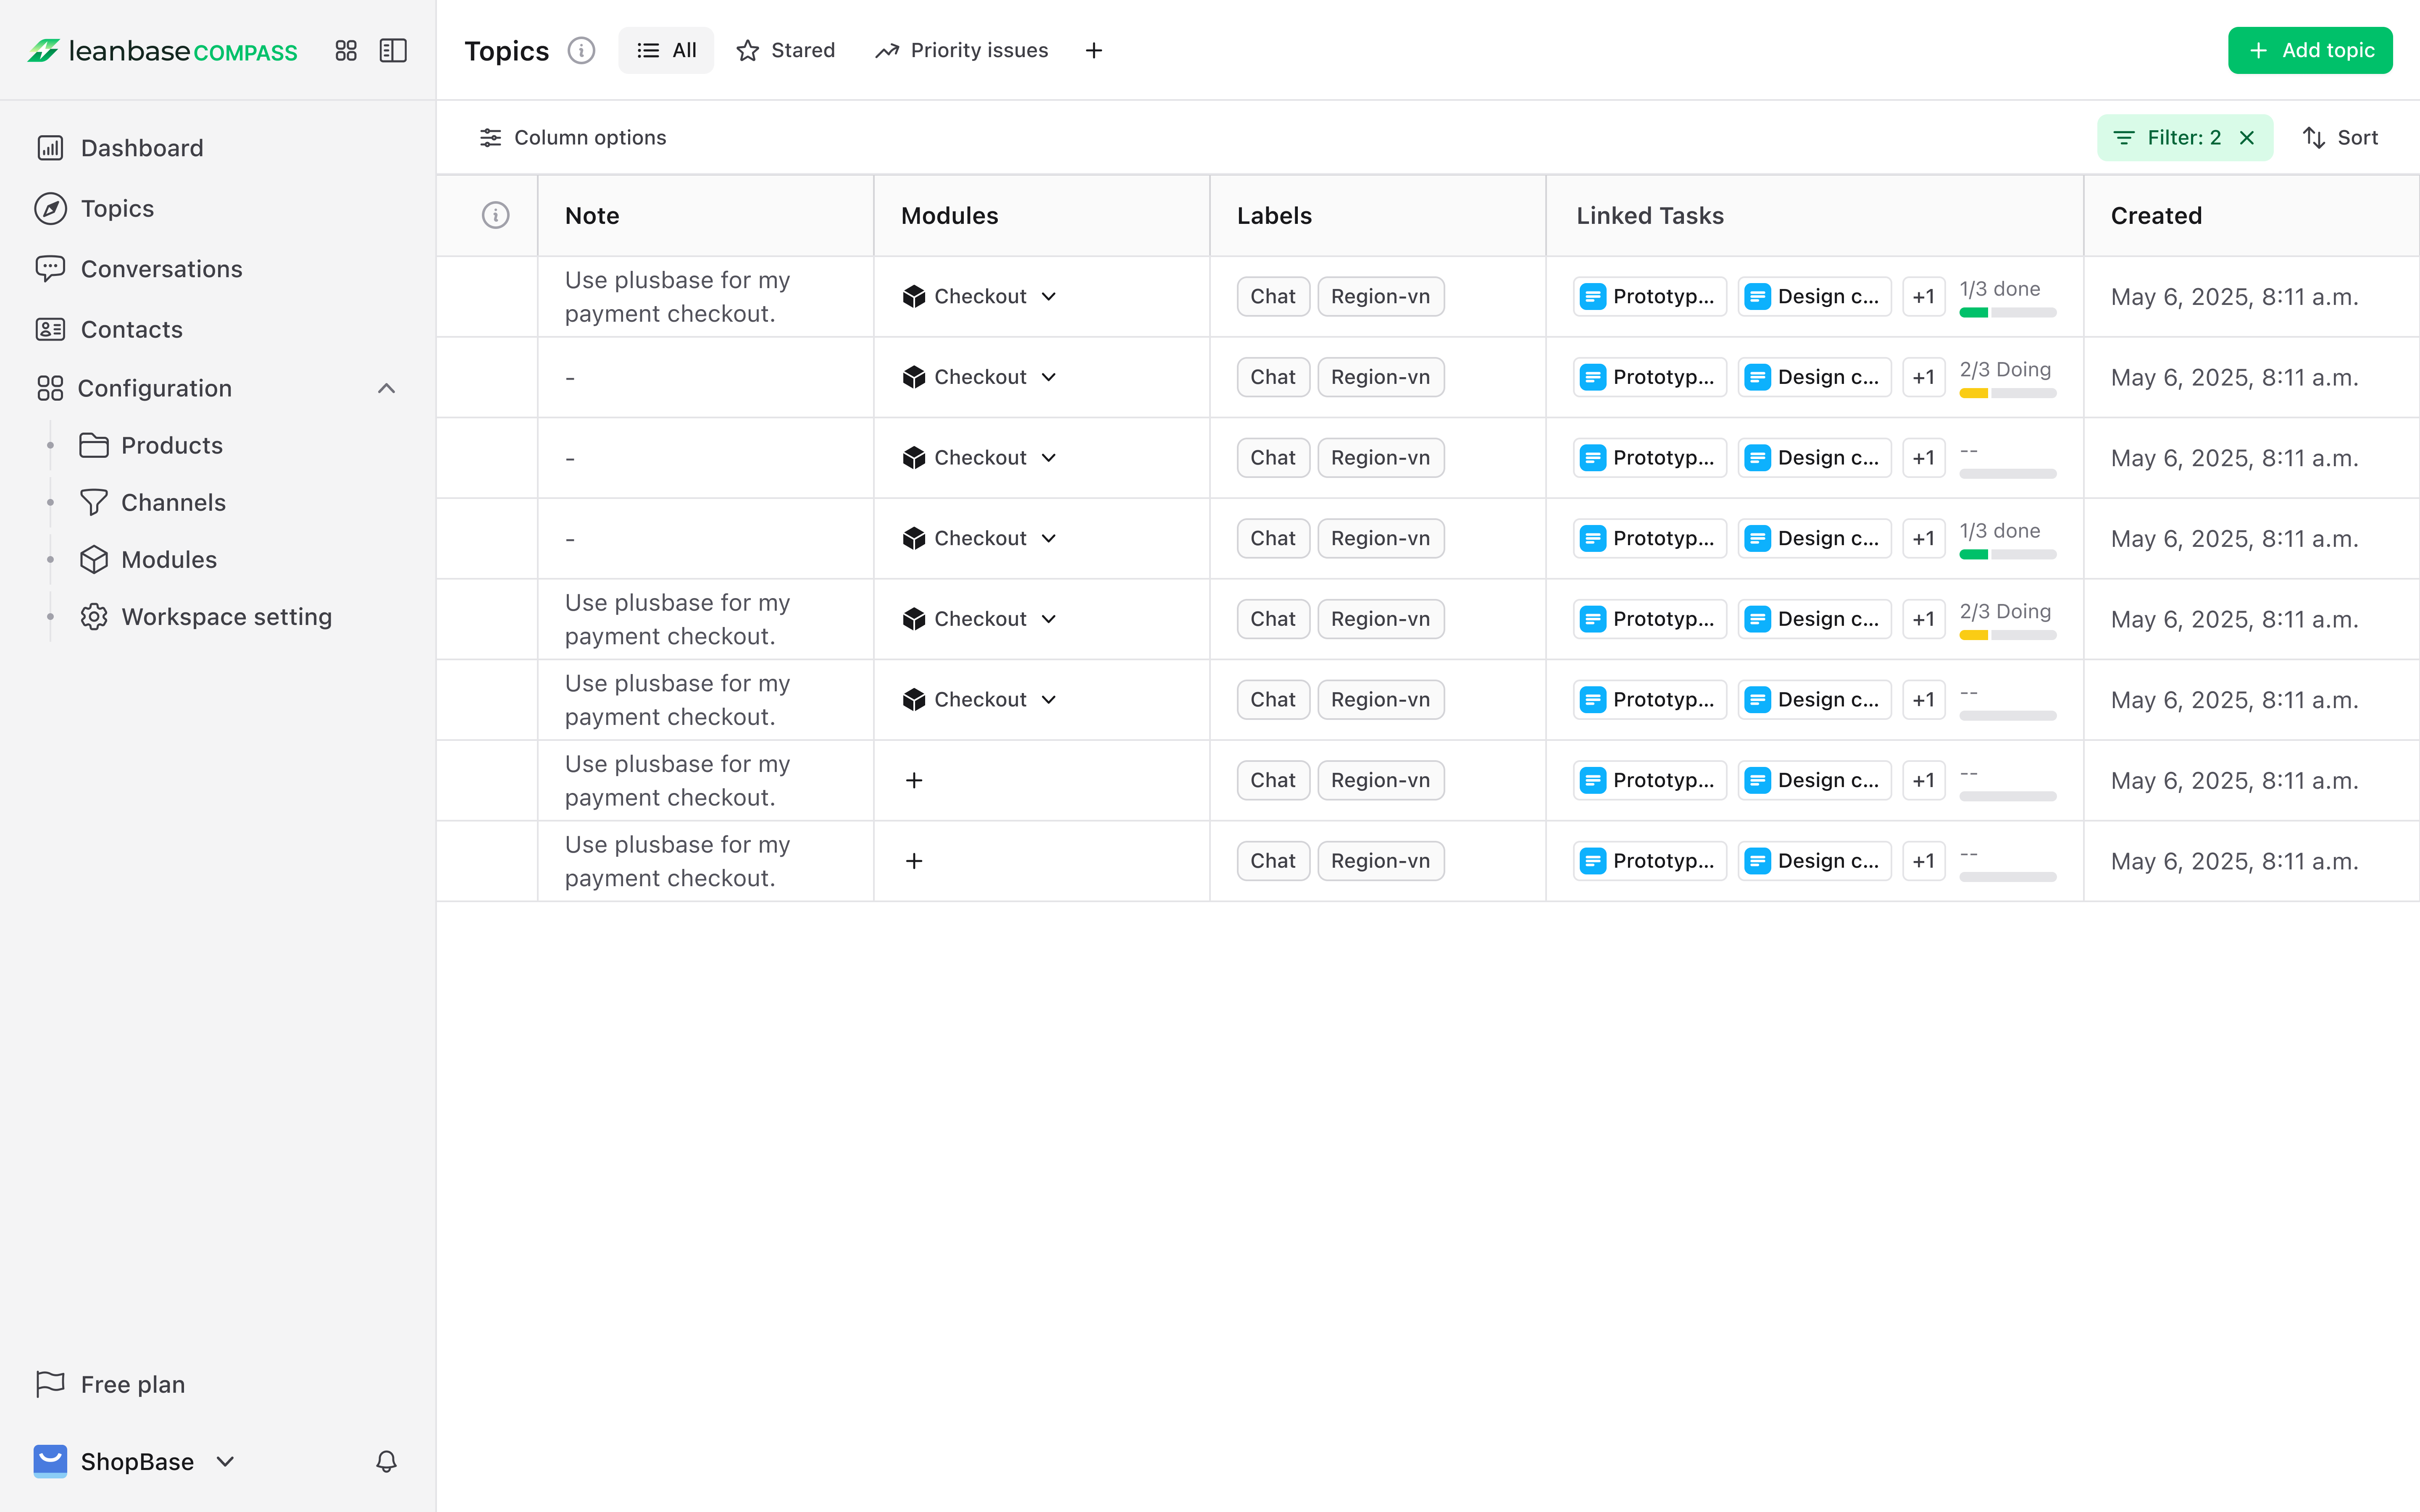This screenshot has height=1512, width=2420.
Task: Expand first row Checkout module dropdown
Action: (1048, 296)
